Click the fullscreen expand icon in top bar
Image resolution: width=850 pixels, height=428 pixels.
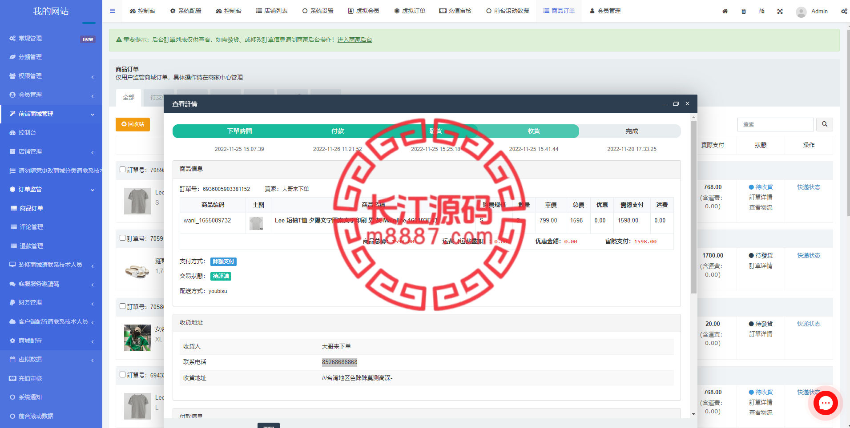coord(780,11)
